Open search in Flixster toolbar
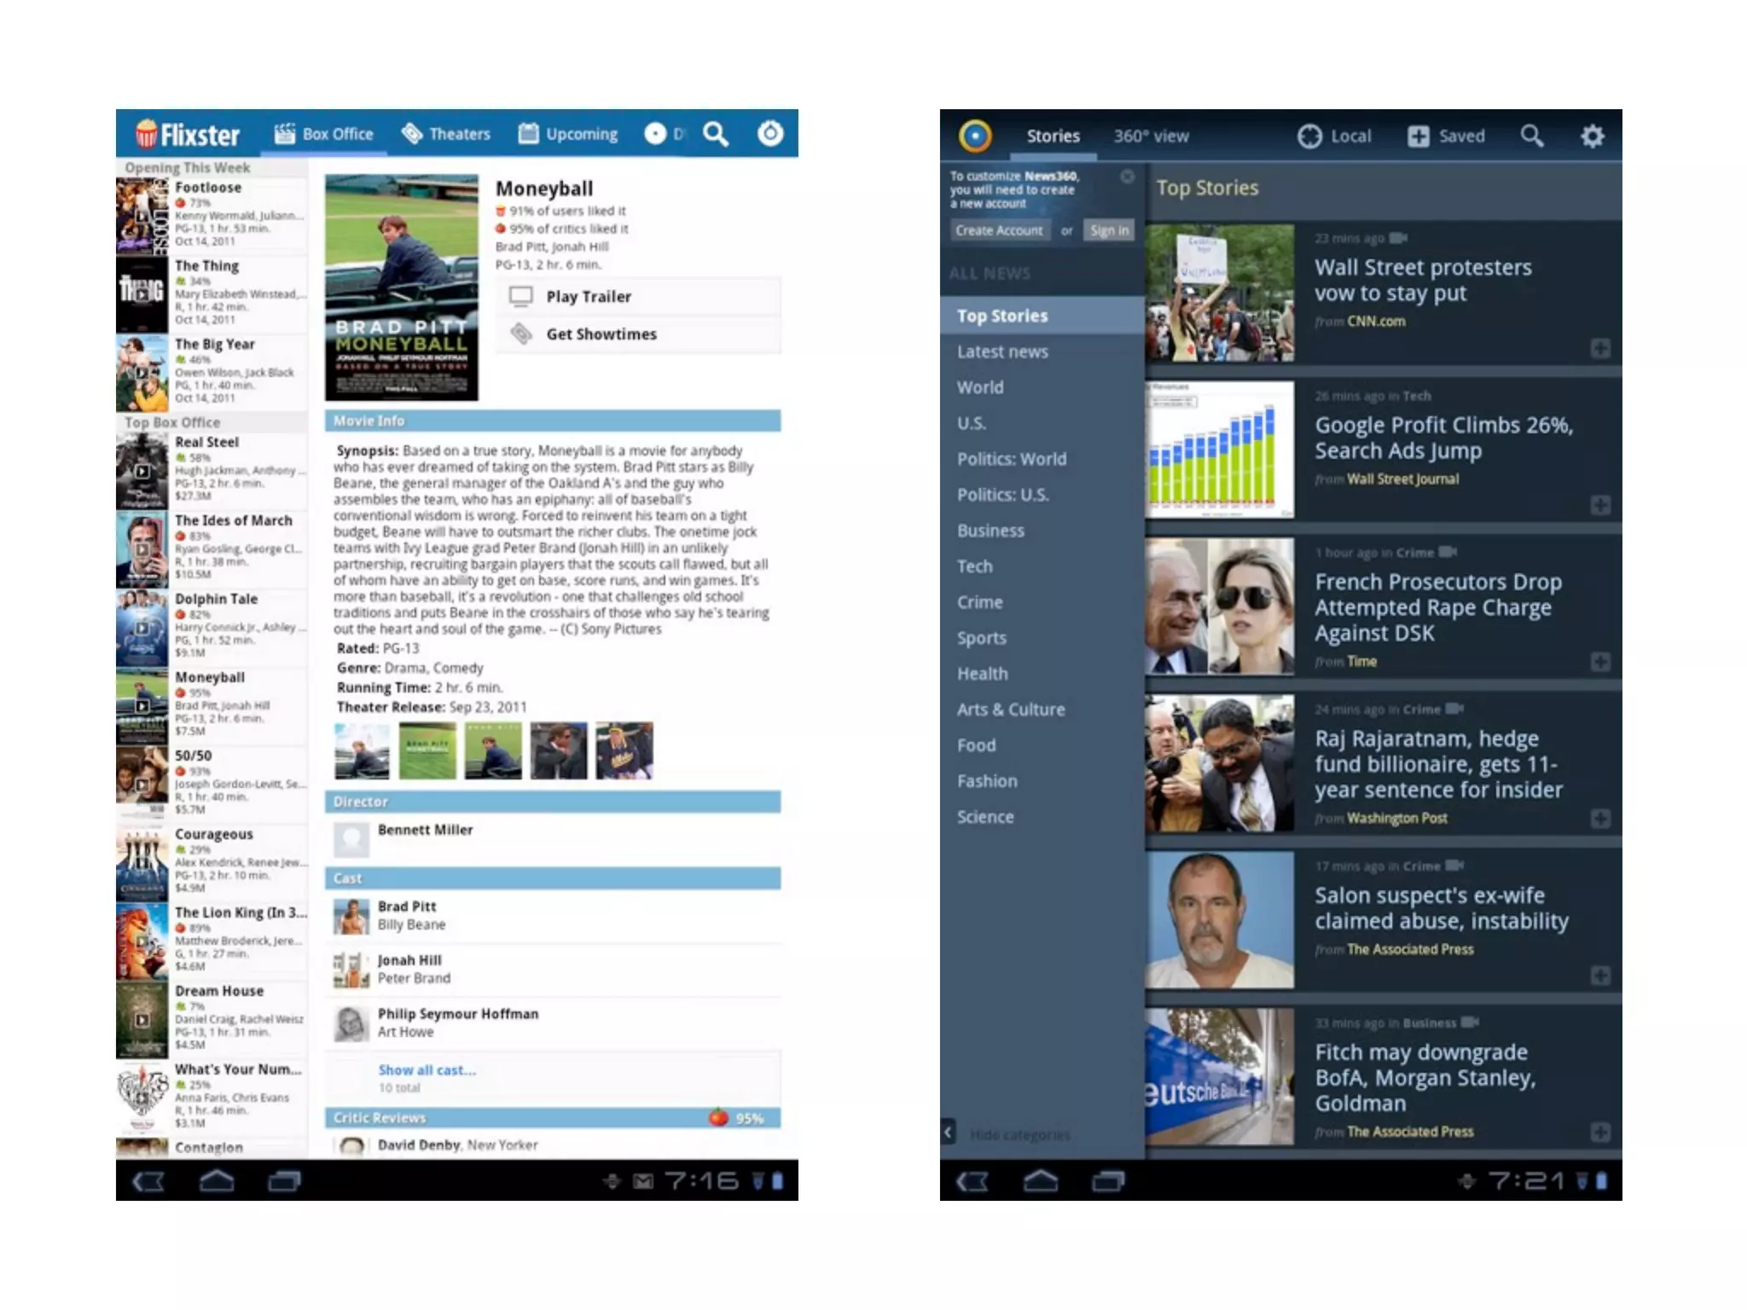 click(715, 134)
